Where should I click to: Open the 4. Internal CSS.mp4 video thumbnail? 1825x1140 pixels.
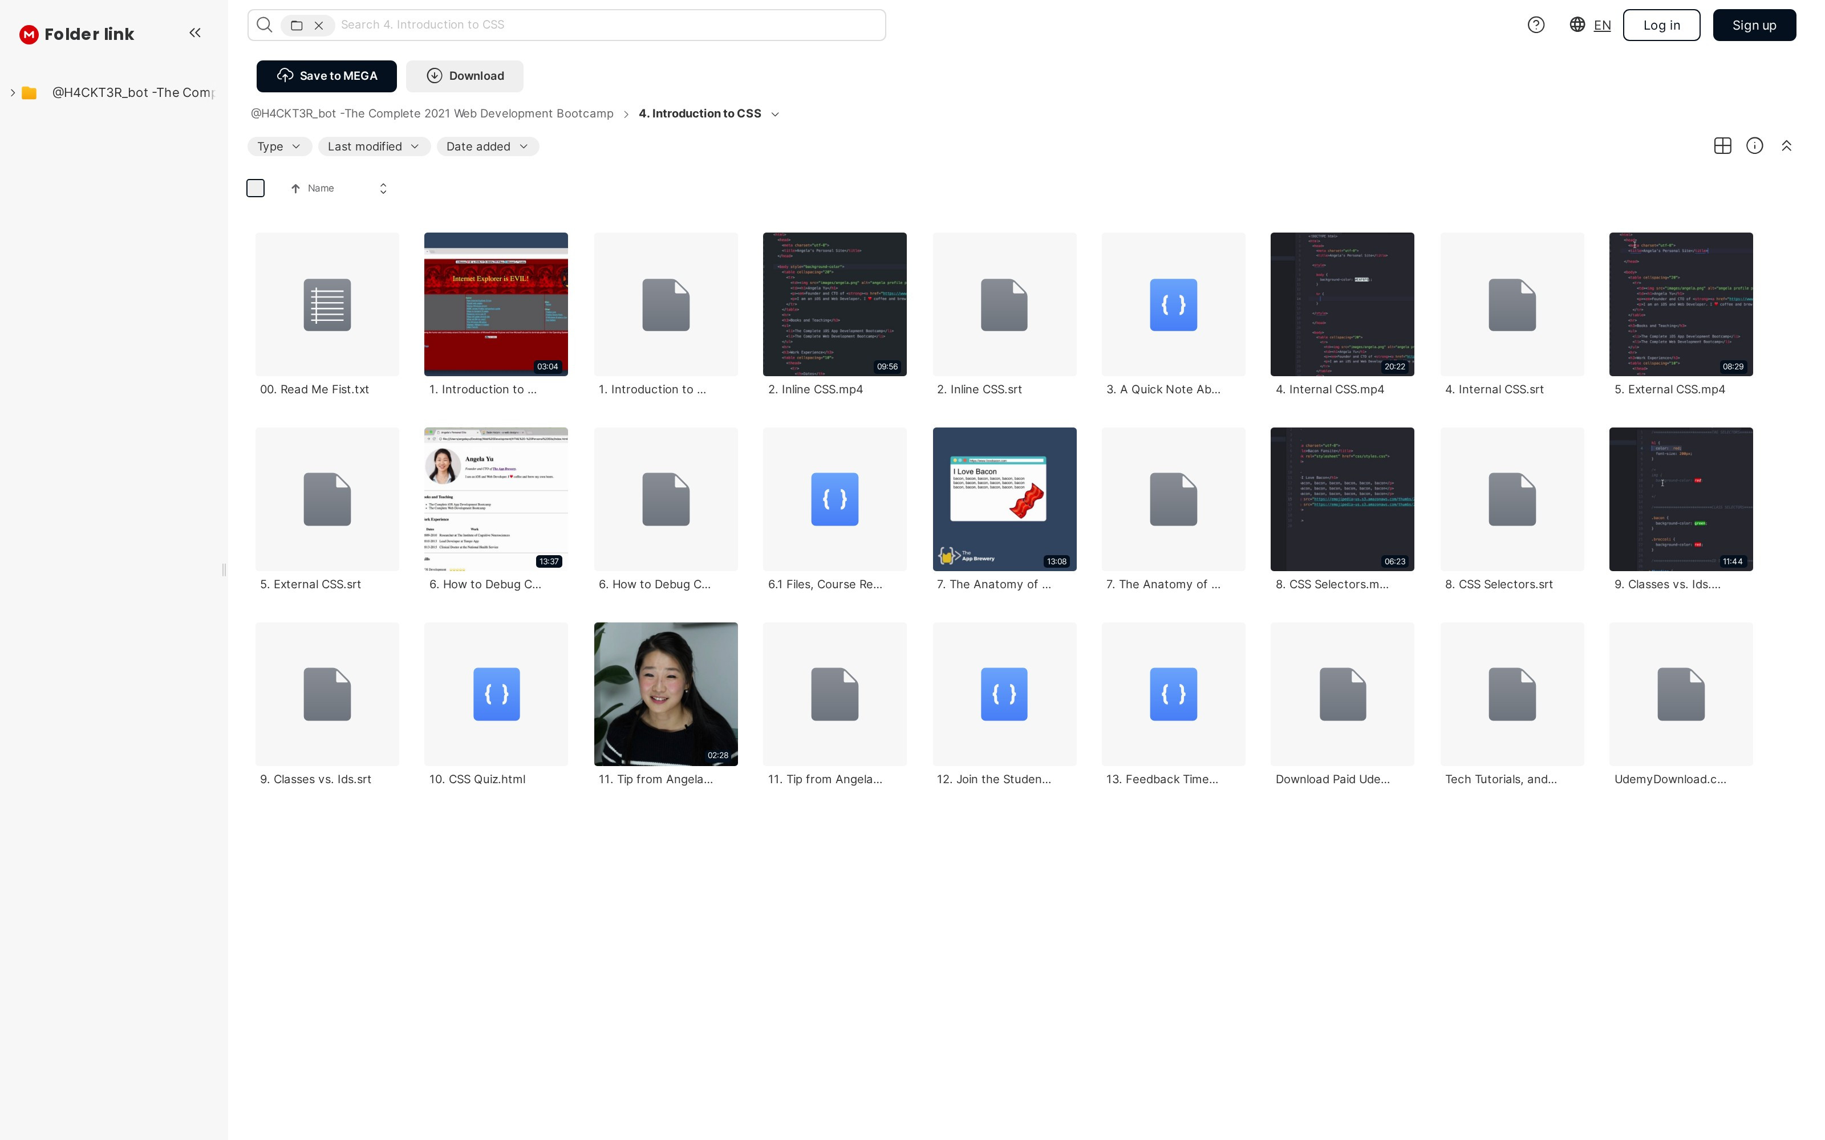tap(1343, 304)
